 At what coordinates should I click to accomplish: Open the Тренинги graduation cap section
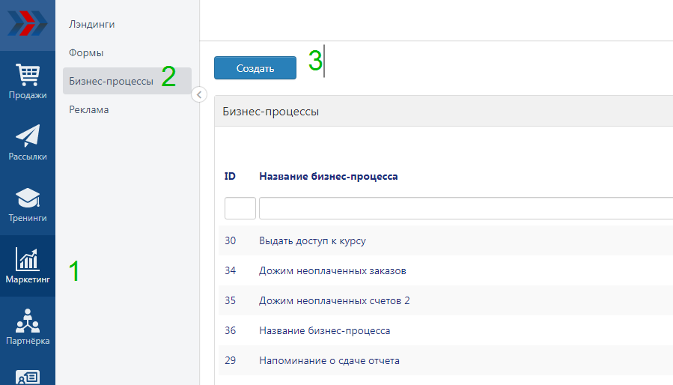28,204
